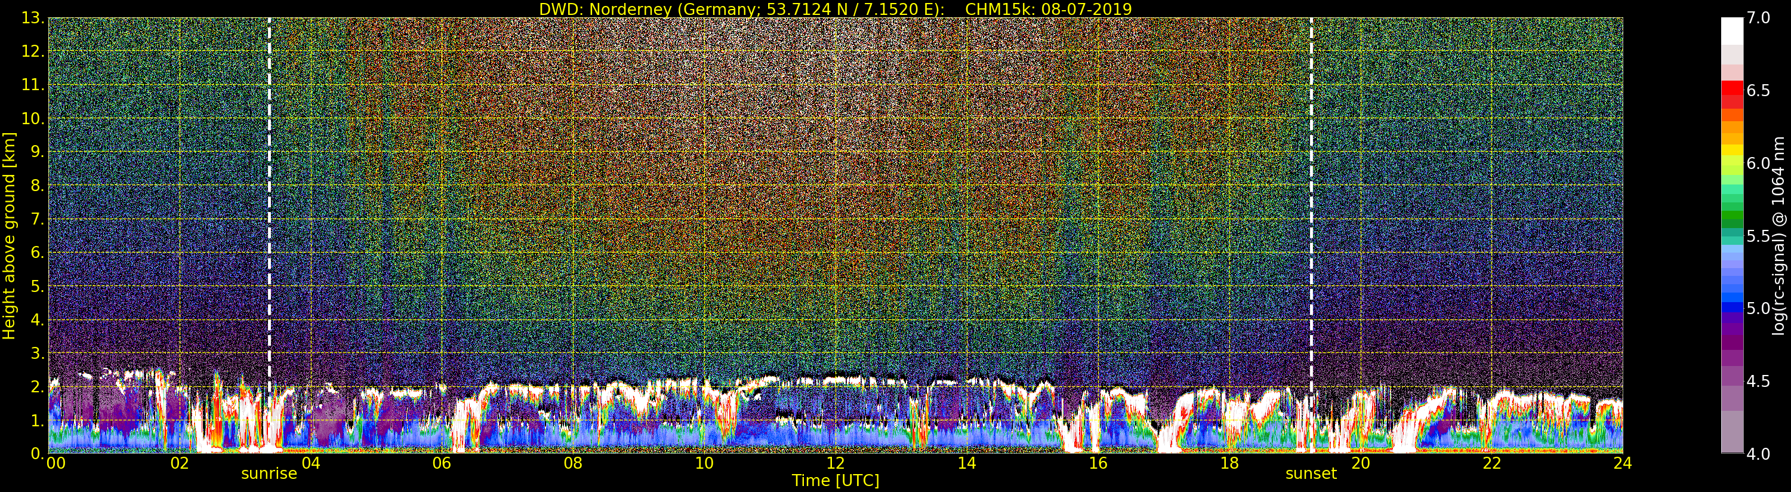Click the 'log(rc-signal) @ 1064 nm' colorbar label
Screen dimensions: 1791x492
click(x=1778, y=235)
